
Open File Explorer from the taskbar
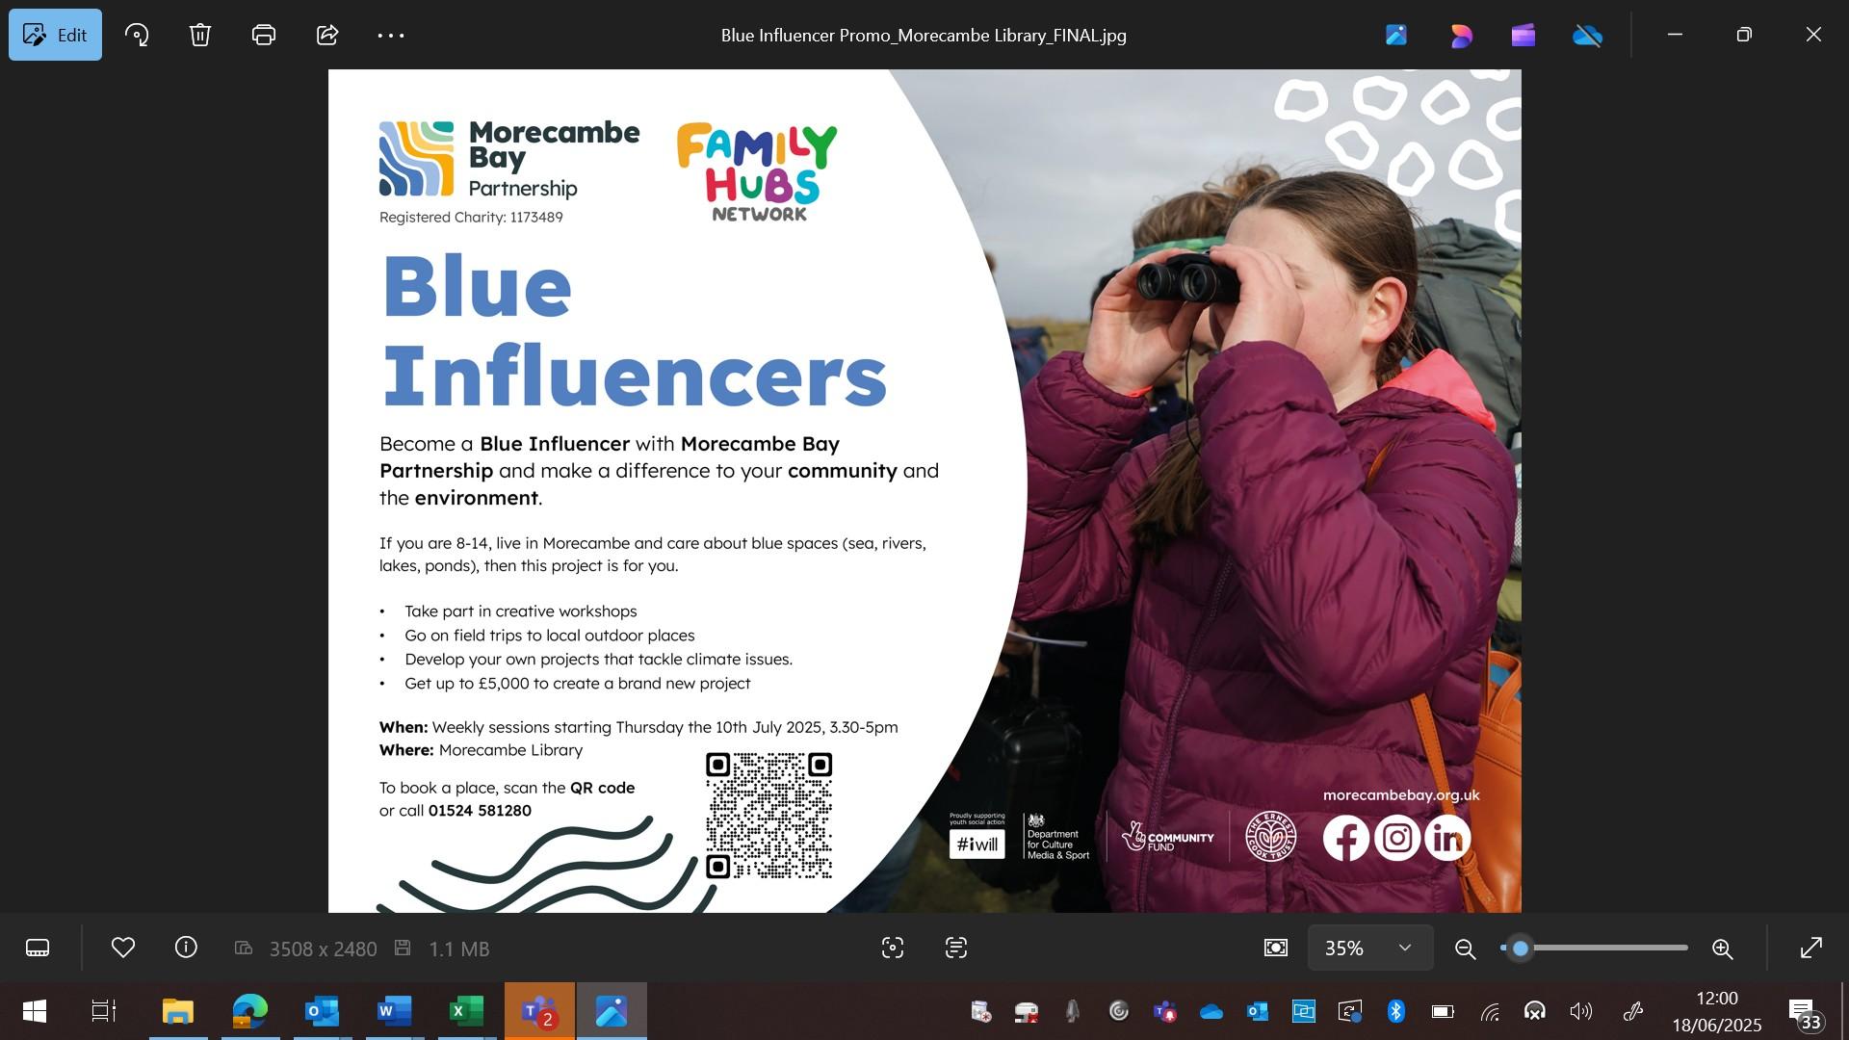tap(178, 1011)
